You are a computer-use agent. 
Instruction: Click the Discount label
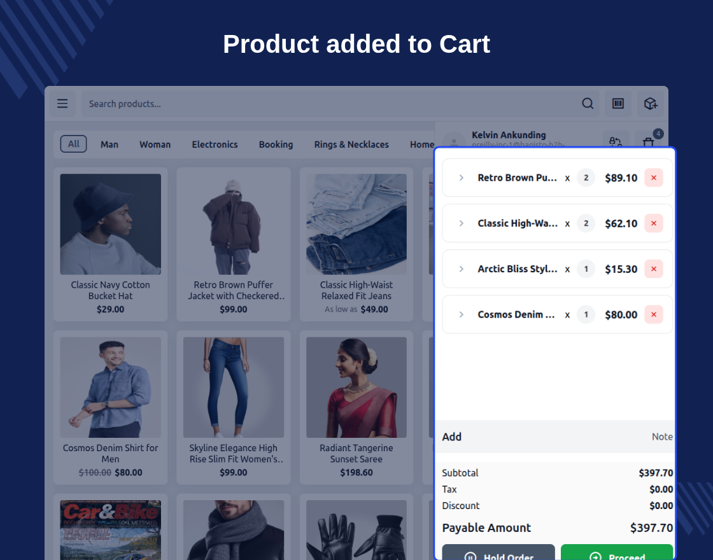coord(461,505)
